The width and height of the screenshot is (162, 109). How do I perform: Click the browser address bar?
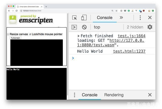coord(63,11)
